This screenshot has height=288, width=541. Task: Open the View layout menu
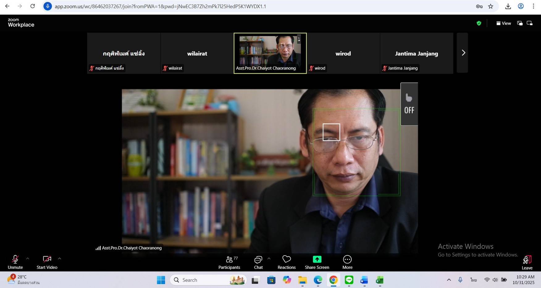tap(504, 23)
